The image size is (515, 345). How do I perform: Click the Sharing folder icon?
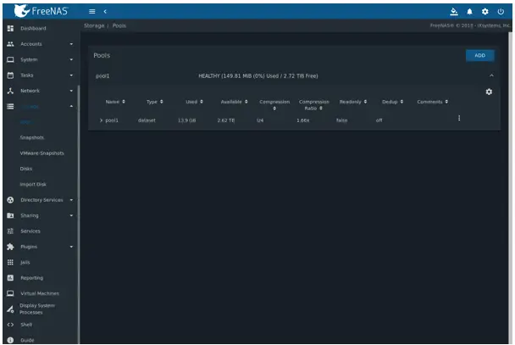(x=10, y=215)
